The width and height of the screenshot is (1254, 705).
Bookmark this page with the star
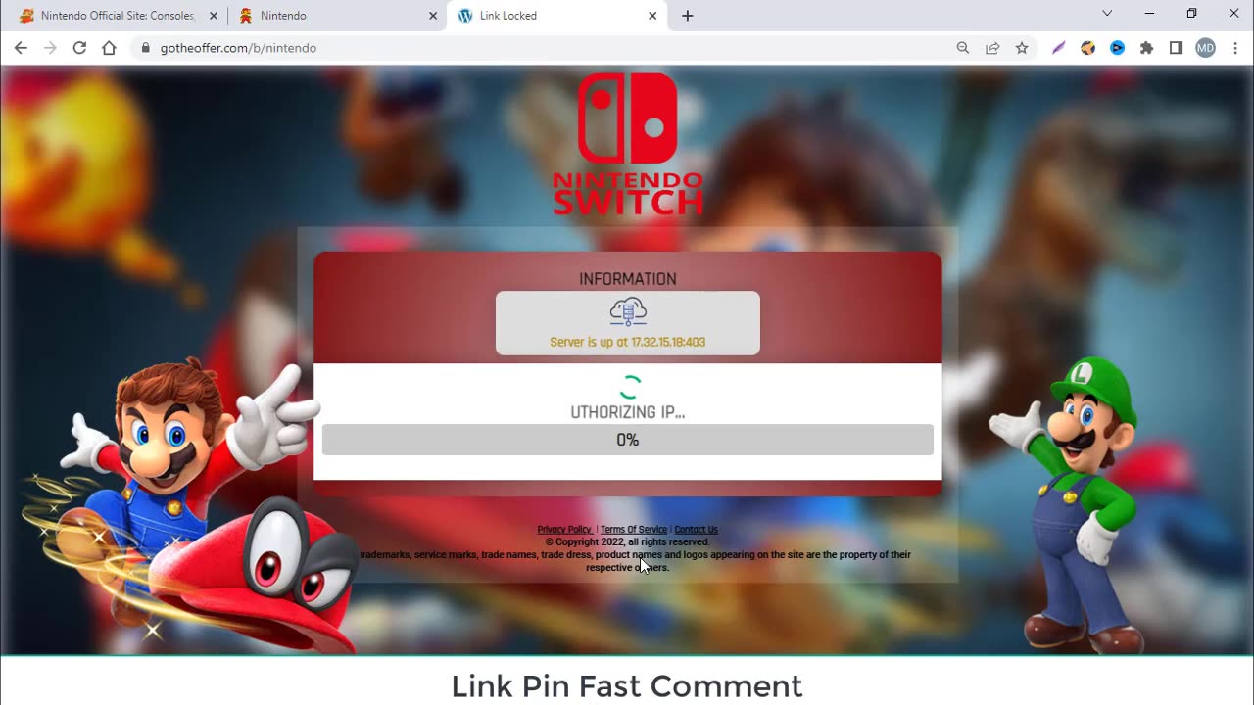(x=1022, y=48)
